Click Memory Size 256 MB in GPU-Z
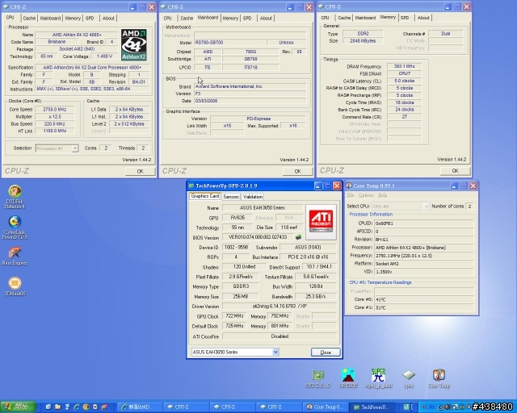The height and width of the screenshot is (413, 517). pos(241,296)
